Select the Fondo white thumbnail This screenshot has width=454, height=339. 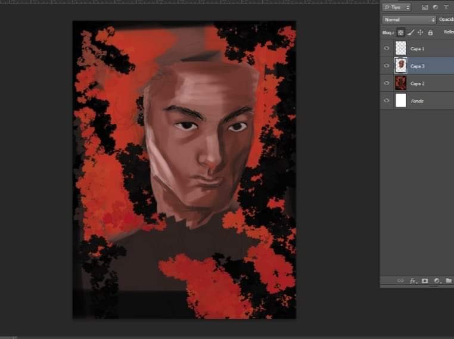pos(401,100)
